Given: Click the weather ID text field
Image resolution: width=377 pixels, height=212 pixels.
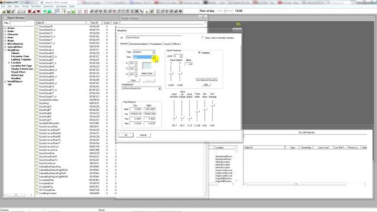Looking at the screenshot, I should (154, 38).
